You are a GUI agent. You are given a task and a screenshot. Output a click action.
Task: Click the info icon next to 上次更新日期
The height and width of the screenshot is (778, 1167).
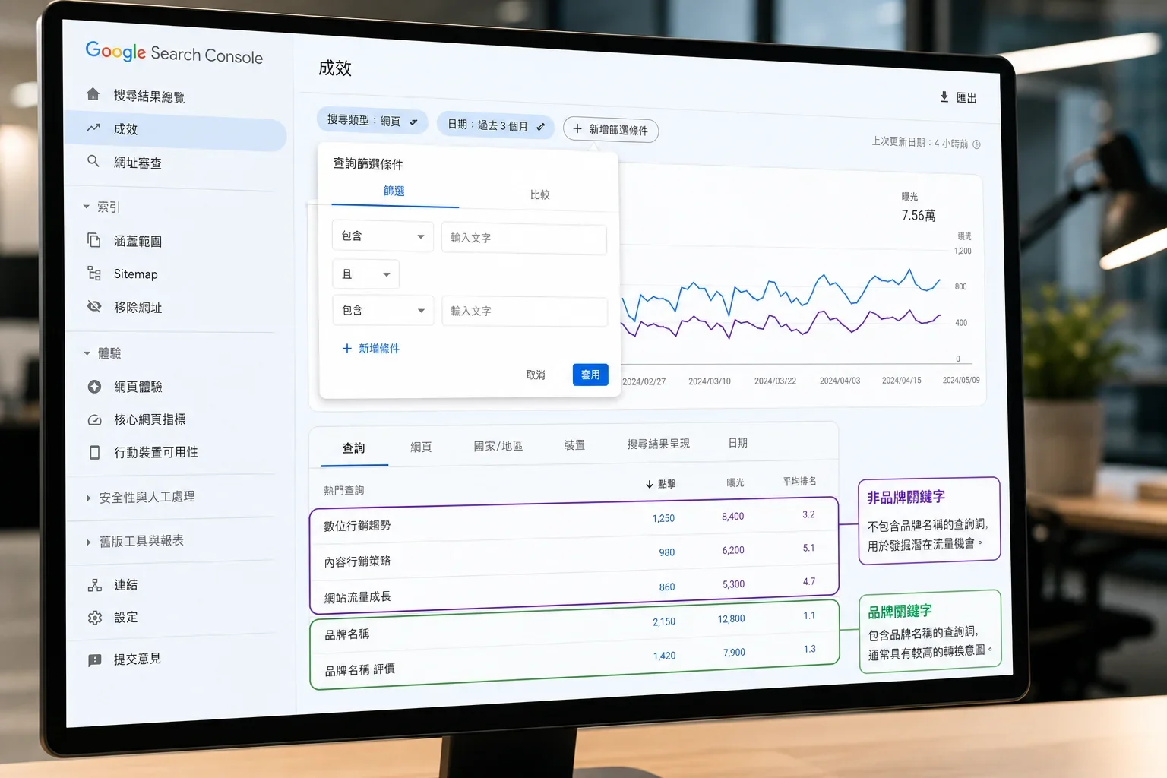(976, 144)
